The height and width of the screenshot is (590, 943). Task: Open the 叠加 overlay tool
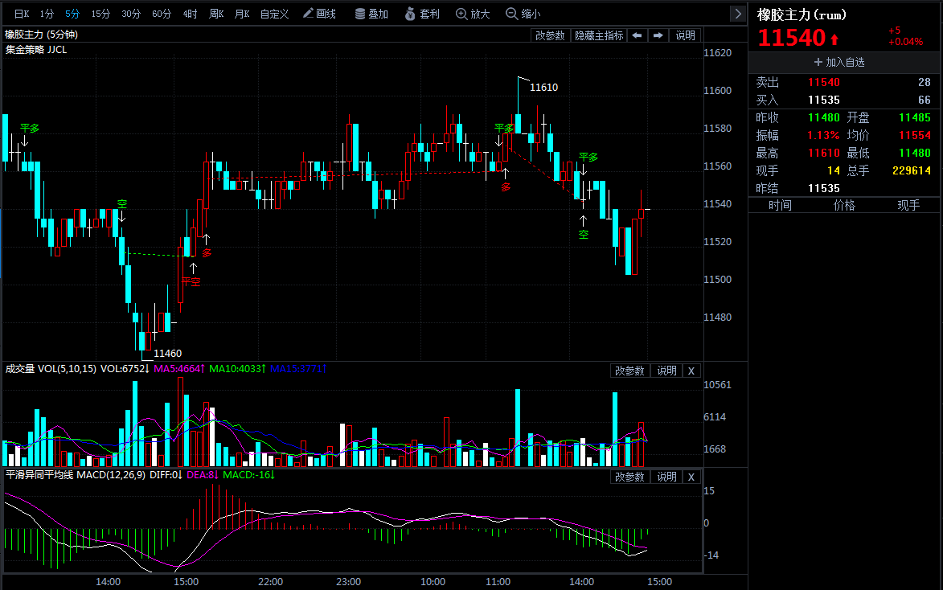pos(371,13)
